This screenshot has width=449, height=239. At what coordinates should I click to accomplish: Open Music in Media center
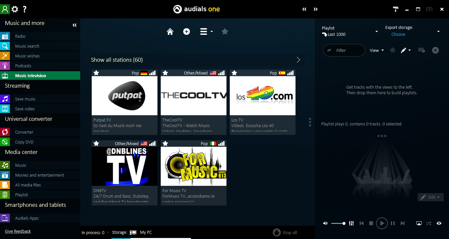[x=40, y=165]
